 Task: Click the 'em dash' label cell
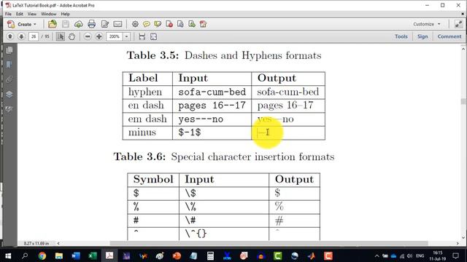click(147, 119)
